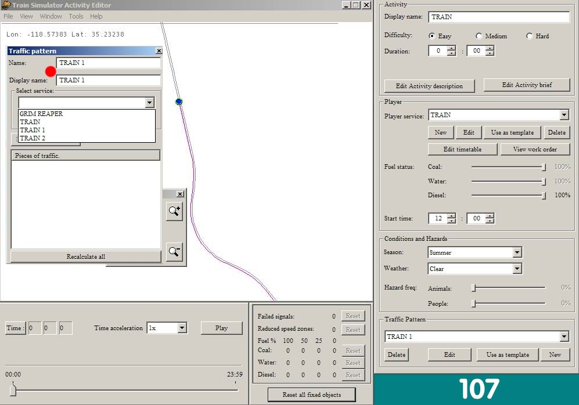Reset the Failed signals counter
The width and height of the screenshot is (579, 405).
tap(353, 316)
